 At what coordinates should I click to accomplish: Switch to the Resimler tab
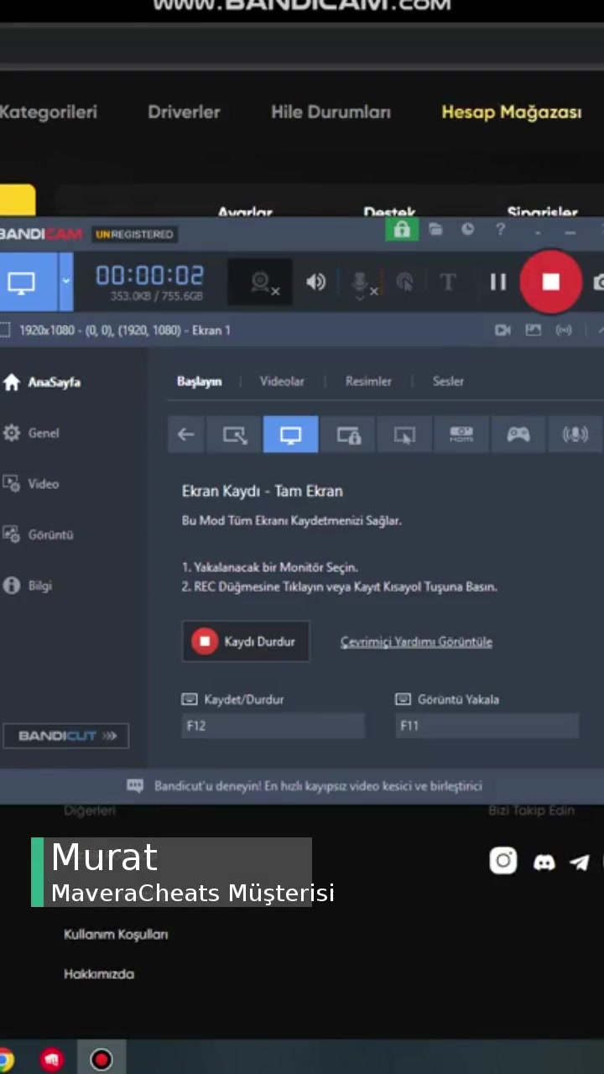[x=368, y=381]
